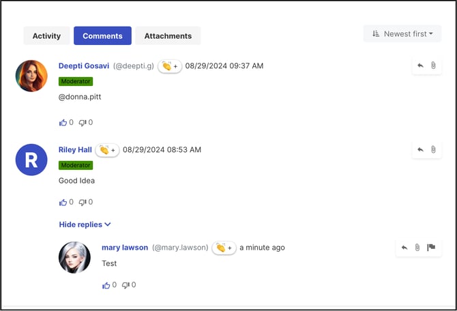Click mary lawson's avatar picture

pos(75,258)
